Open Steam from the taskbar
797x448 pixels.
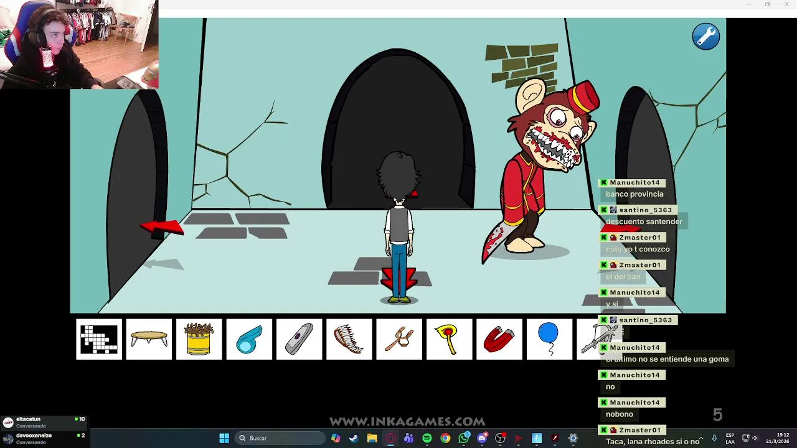point(354,438)
